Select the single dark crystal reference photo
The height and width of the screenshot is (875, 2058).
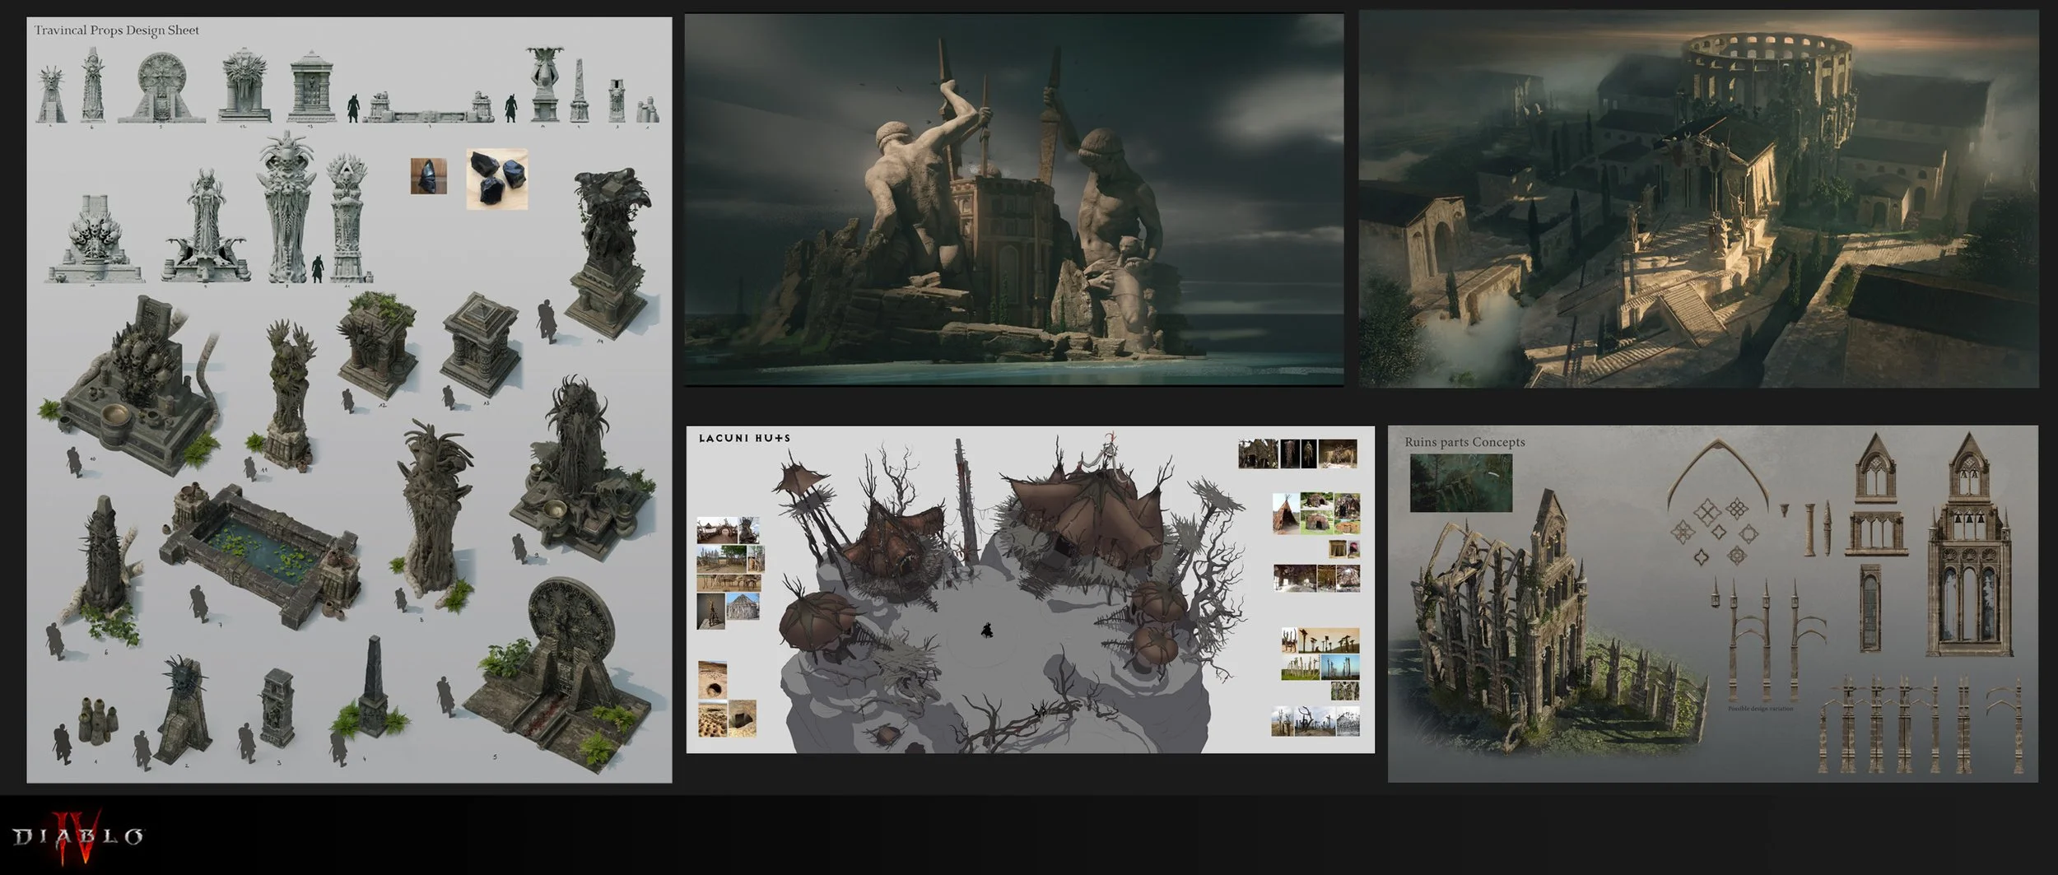429,176
